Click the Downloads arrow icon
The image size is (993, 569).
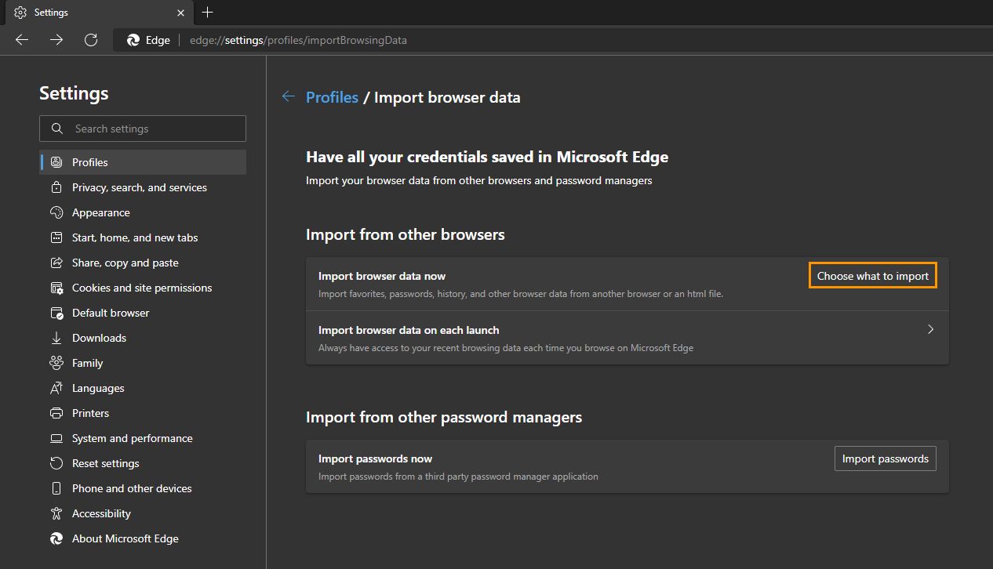tap(56, 338)
